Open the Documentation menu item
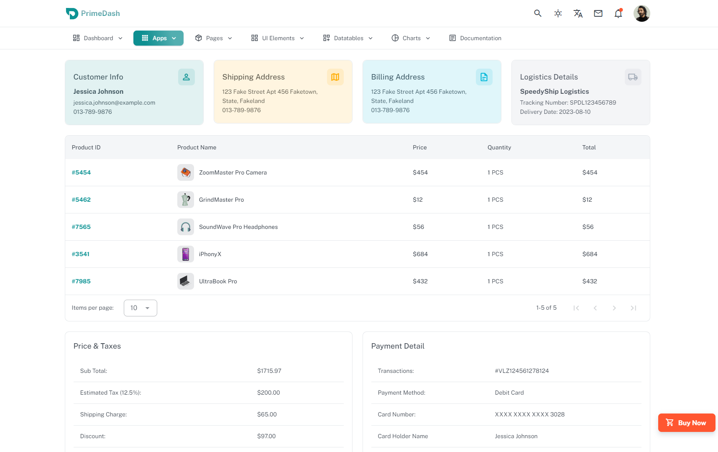 (475, 38)
